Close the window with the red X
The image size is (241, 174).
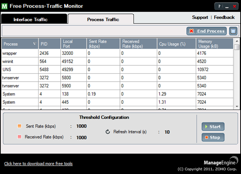coord(234,6)
